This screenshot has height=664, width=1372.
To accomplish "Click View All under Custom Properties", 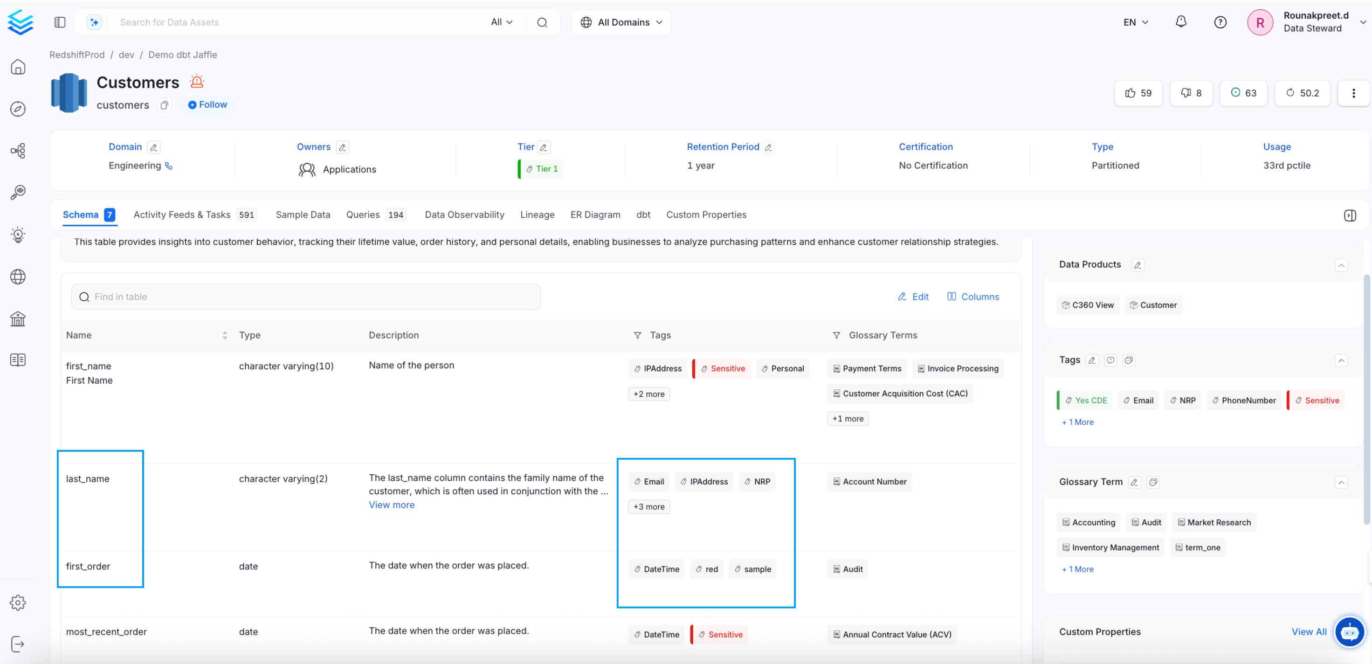I will click(x=1310, y=631).
